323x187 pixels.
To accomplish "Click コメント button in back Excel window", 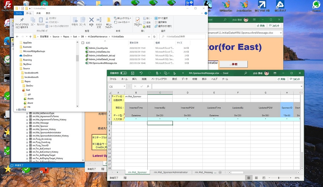I will [274, 26].
